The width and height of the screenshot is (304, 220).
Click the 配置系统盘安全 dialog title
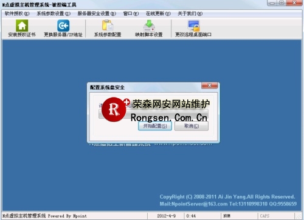(x=107, y=87)
